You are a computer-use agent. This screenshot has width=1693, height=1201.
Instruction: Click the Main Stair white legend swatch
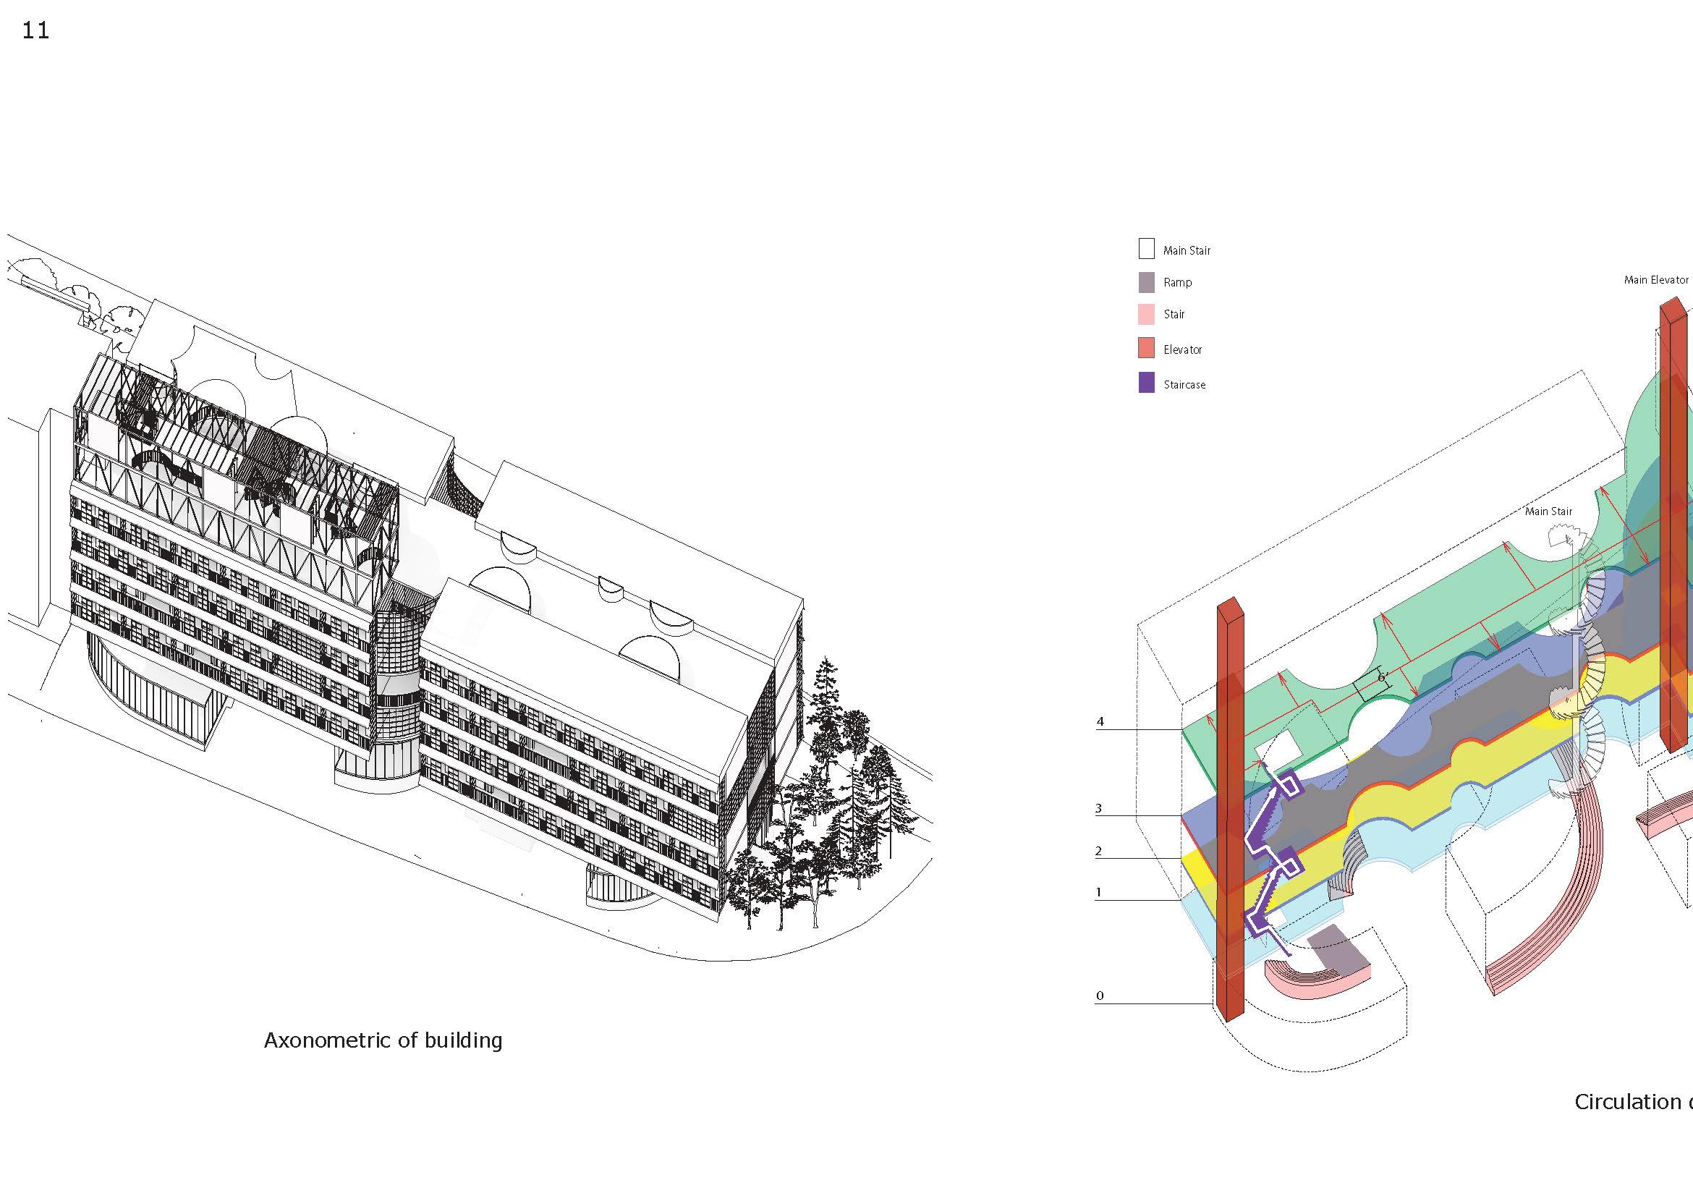pos(1147,248)
